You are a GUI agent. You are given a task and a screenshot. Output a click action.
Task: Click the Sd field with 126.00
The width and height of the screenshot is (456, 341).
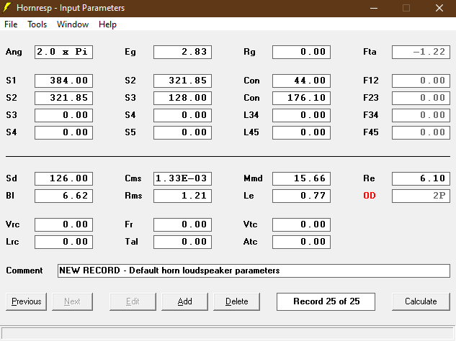tap(63, 178)
